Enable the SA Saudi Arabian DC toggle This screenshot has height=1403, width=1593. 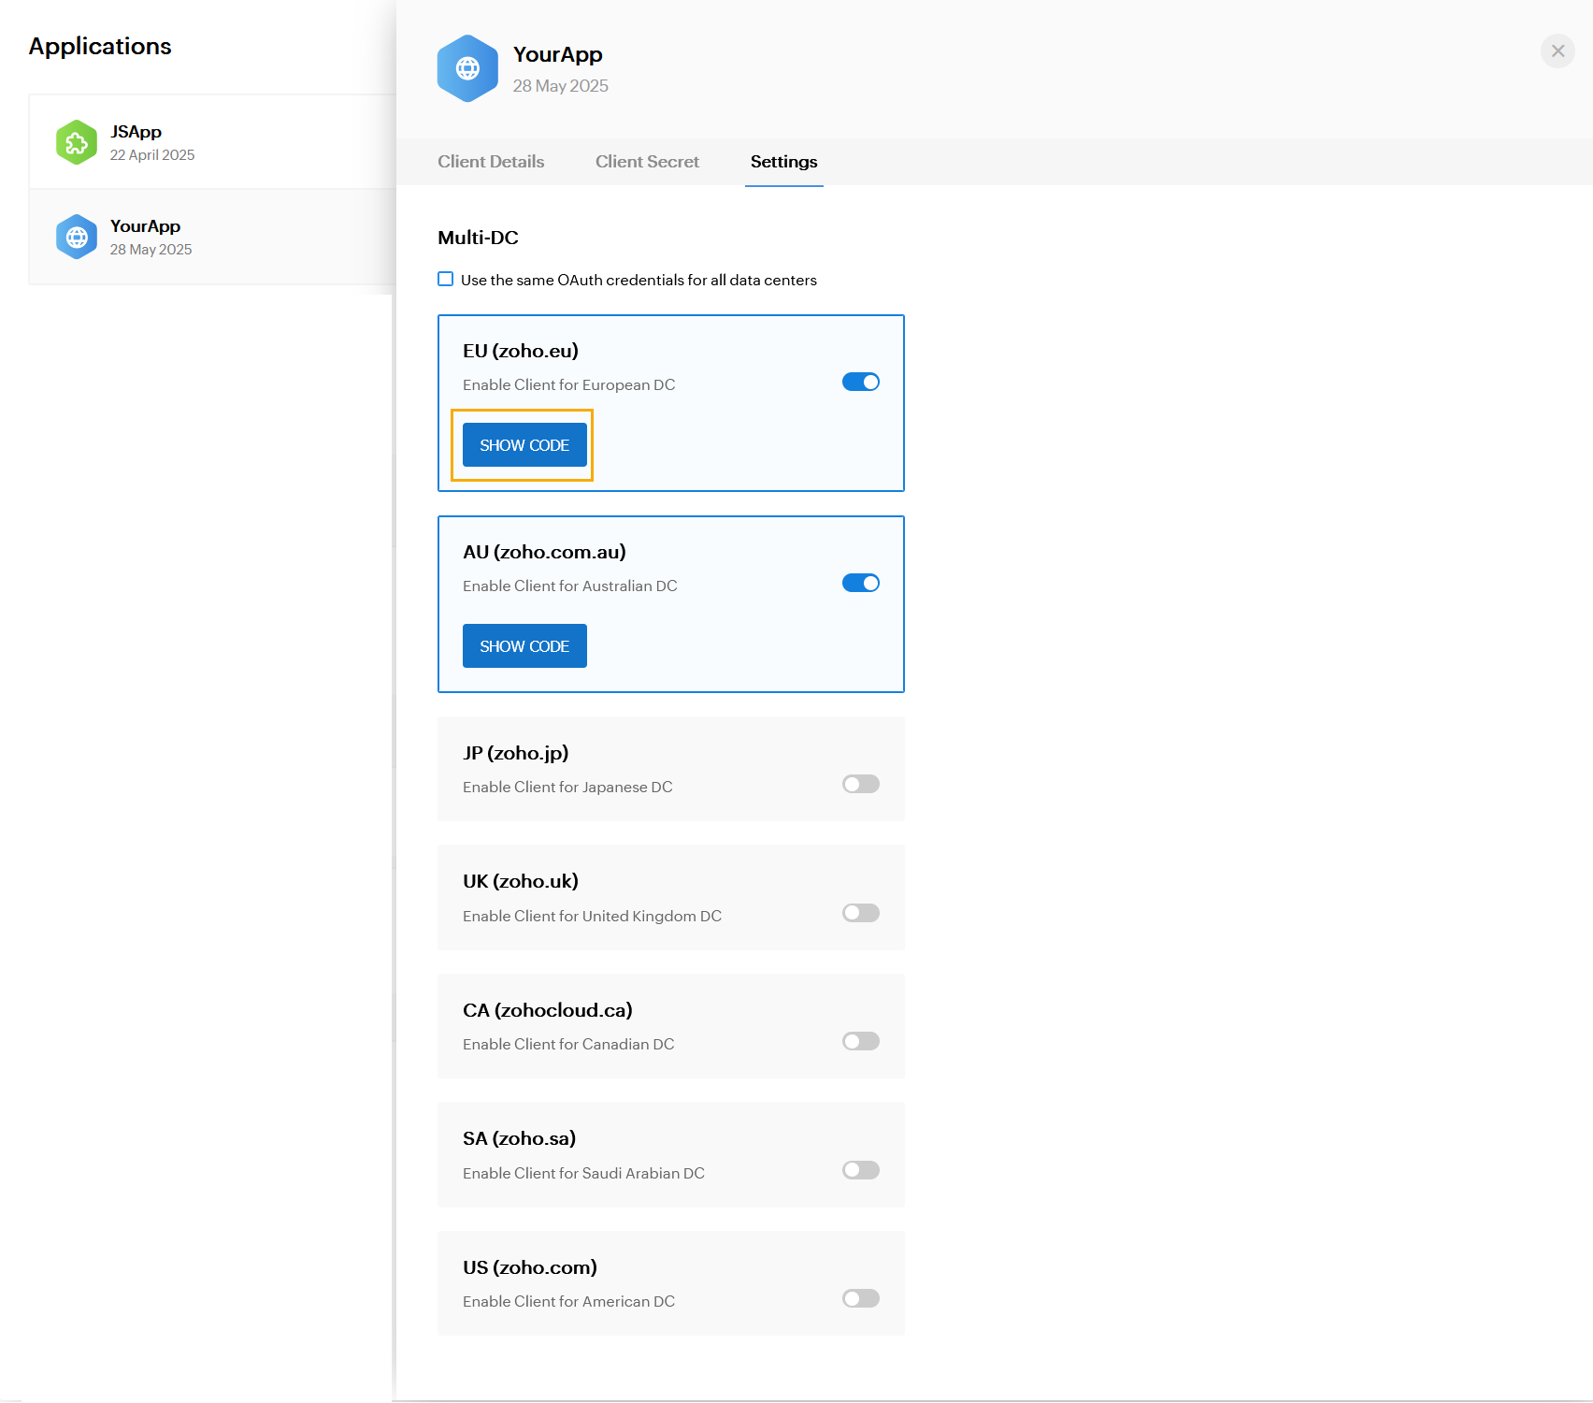(x=860, y=1170)
